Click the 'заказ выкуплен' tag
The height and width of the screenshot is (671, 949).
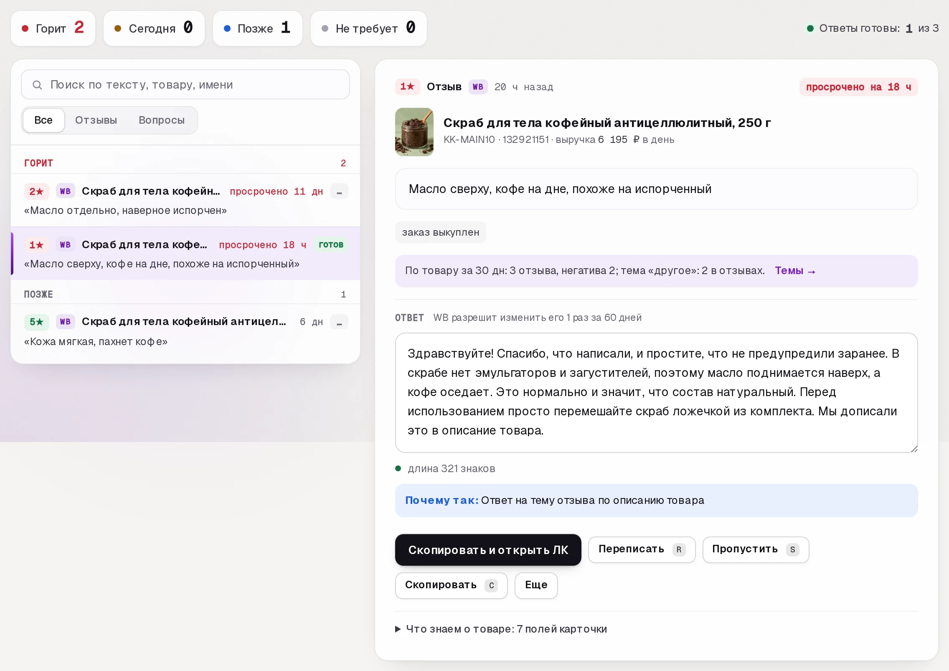pyautogui.click(x=441, y=232)
